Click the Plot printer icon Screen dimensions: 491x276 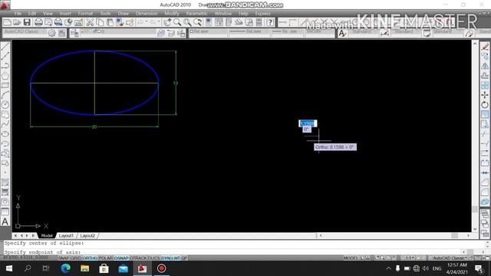click(38, 22)
